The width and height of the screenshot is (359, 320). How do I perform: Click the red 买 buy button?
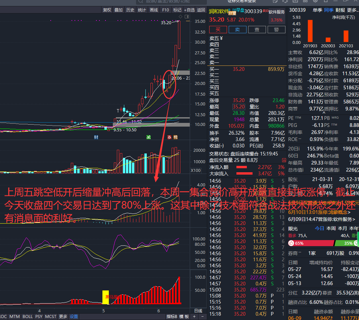tap(218, 30)
